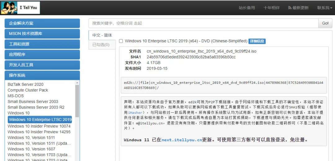Expand the 联系我 dropdown menu
Viewport: 335px width, 161px height.
(x=325, y=8)
